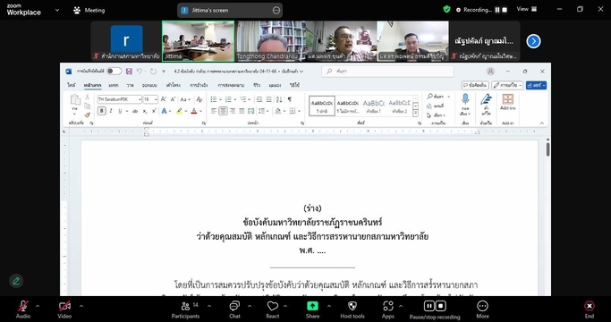611x322 pixels.
Task: Click the blue Share button in Word
Action: pos(536,85)
